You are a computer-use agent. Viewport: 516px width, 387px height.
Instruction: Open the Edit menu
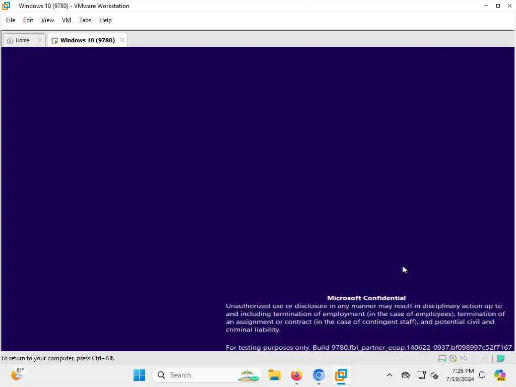coord(28,20)
